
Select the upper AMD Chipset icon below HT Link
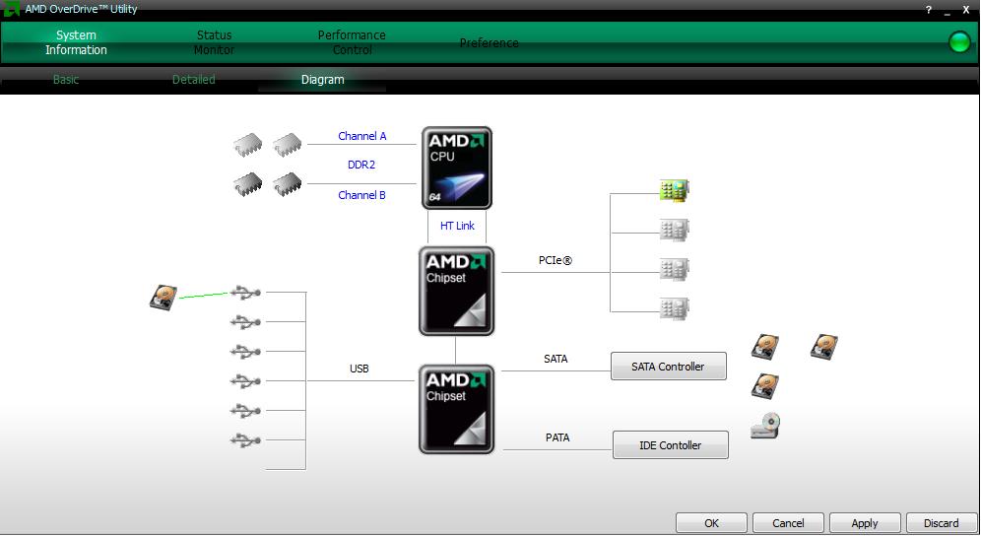click(457, 291)
